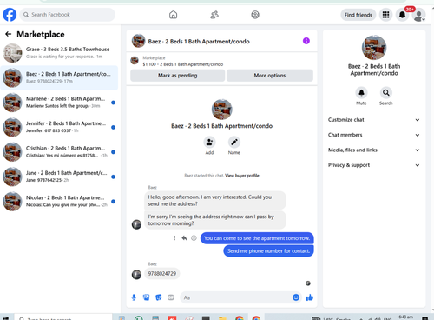Click phone number message 9788024729
The width and height of the screenshot is (434, 320).
pos(162,274)
